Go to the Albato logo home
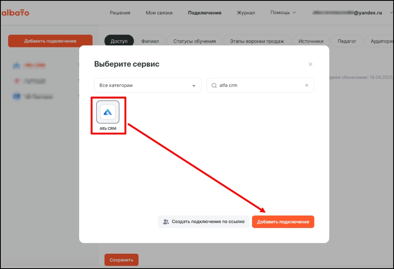394x269 pixels. tap(15, 12)
